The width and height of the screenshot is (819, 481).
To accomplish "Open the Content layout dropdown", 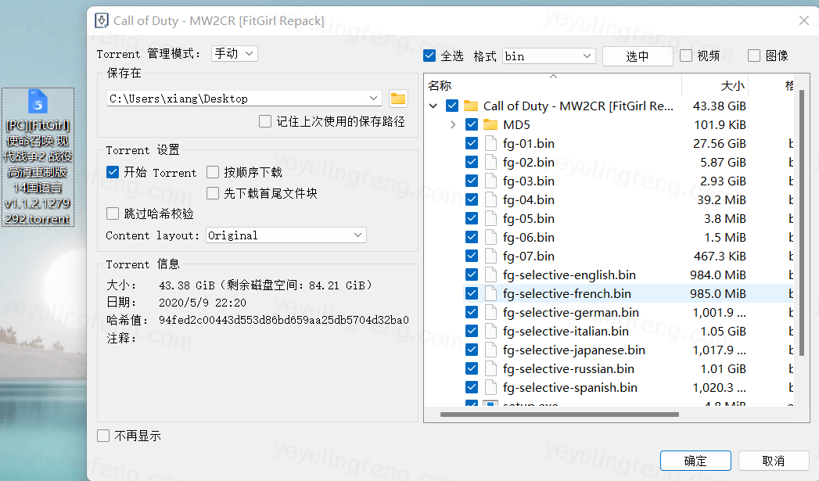I will (x=286, y=235).
